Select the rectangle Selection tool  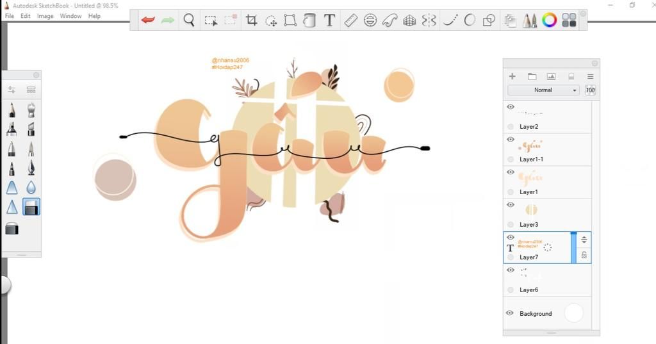(211, 20)
